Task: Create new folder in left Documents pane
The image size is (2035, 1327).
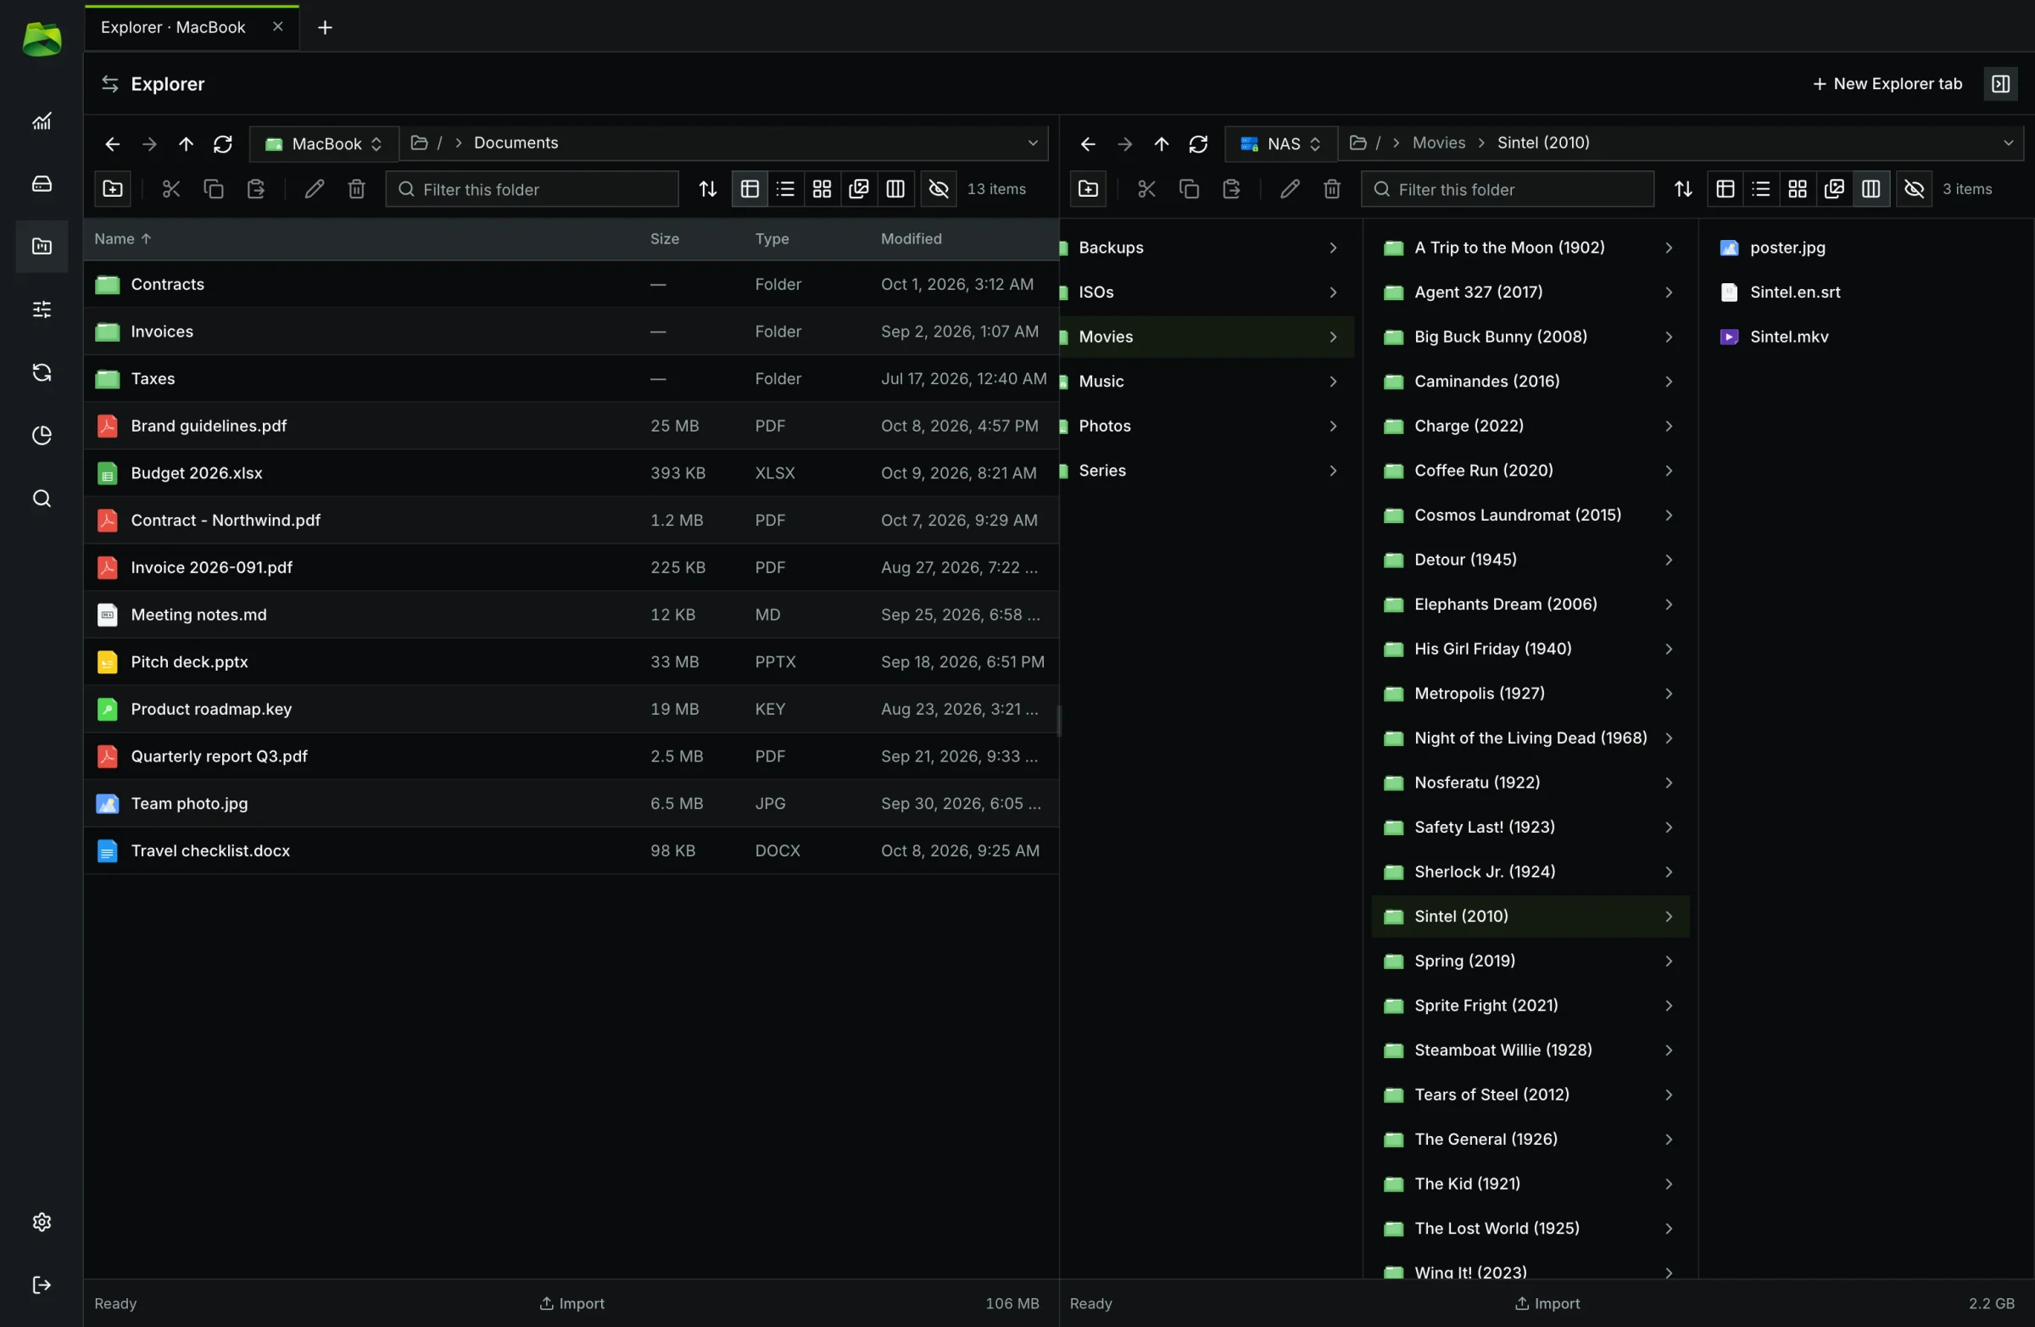Action: (x=113, y=189)
